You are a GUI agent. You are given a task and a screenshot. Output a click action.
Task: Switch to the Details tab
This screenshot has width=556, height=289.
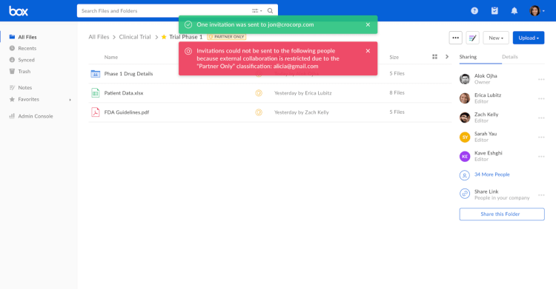(x=510, y=57)
